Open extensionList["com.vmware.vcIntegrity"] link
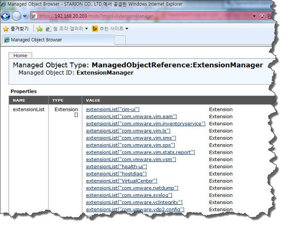 tap(134, 202)
